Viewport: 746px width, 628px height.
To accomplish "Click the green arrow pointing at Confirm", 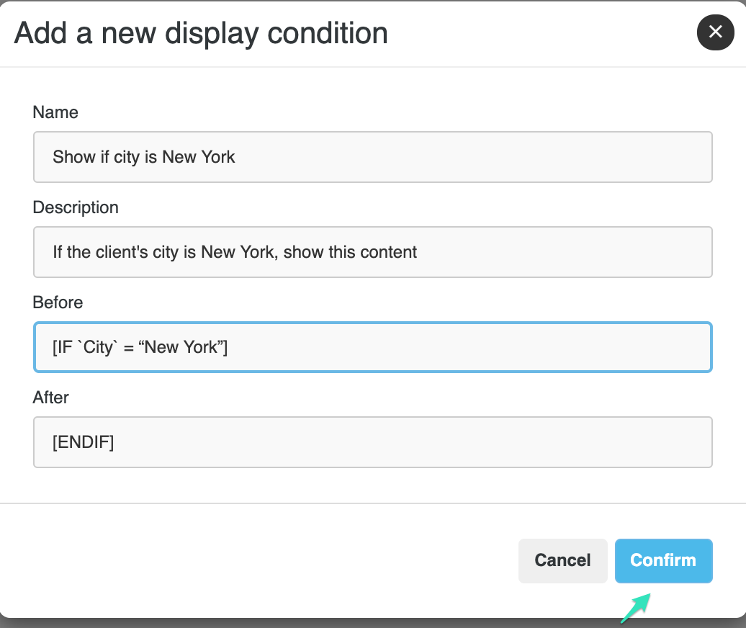I will pyautogui.click(x=636, y=607).
